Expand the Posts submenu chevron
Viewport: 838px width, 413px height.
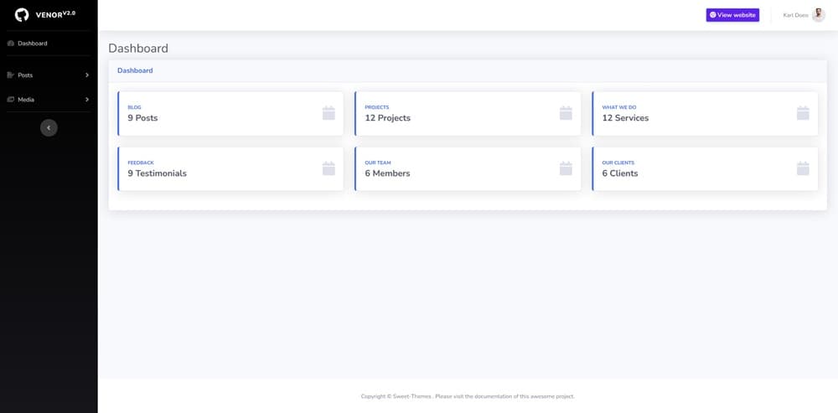(x=87, y=75)
